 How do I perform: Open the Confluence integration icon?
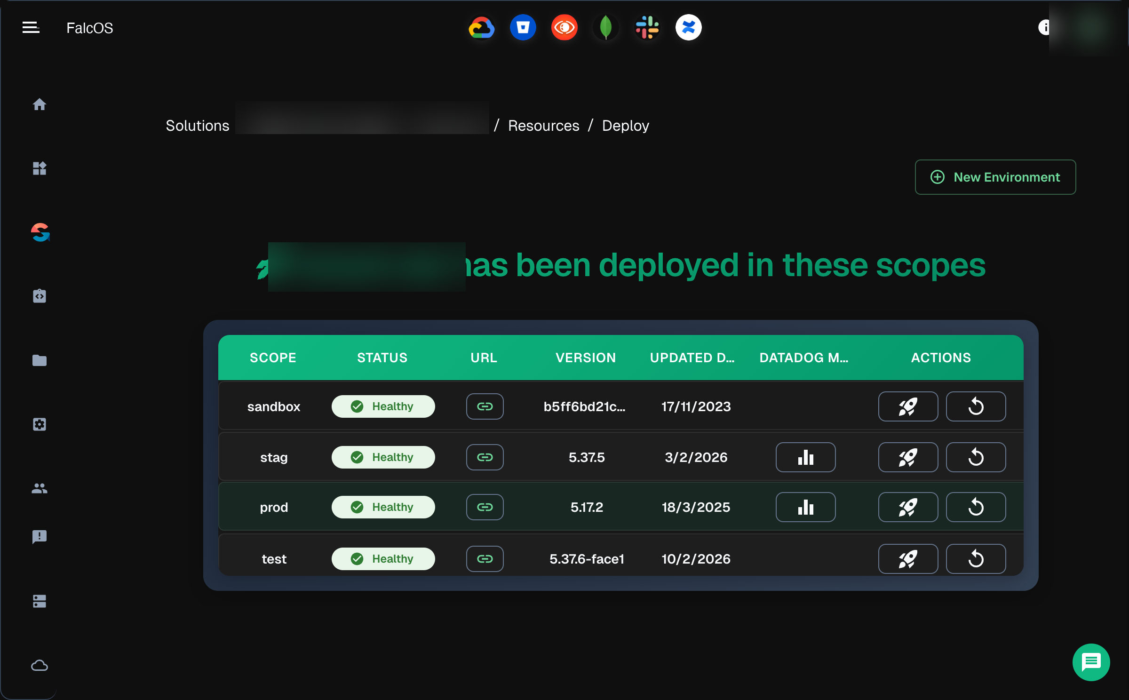click(688, 27)
